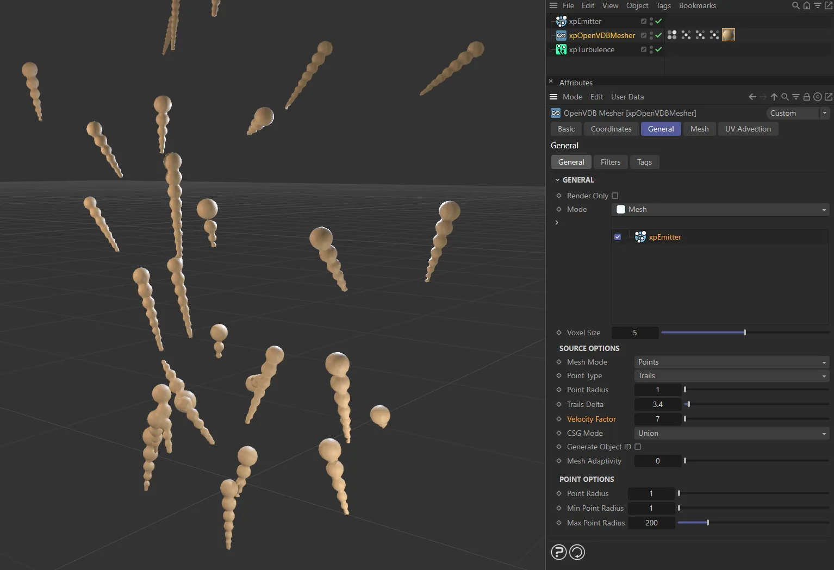The height and width of the screenshot is (570, 834).
Task: Select the xpTurbulence object icon
Action: coord(561,49)
